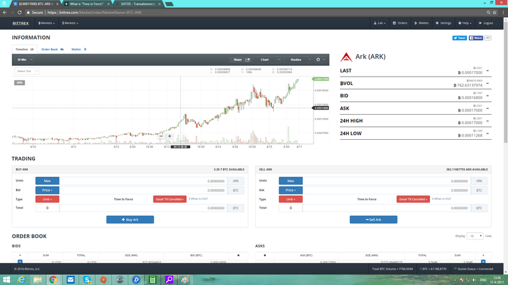Open the Calculator from the taskbar
The height and width of the screenshot is (285, 508).
point(152,280)
